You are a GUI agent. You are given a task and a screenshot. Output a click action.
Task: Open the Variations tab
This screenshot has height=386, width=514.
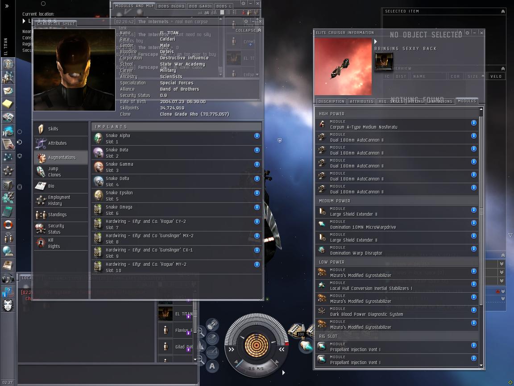coord(440,101)
